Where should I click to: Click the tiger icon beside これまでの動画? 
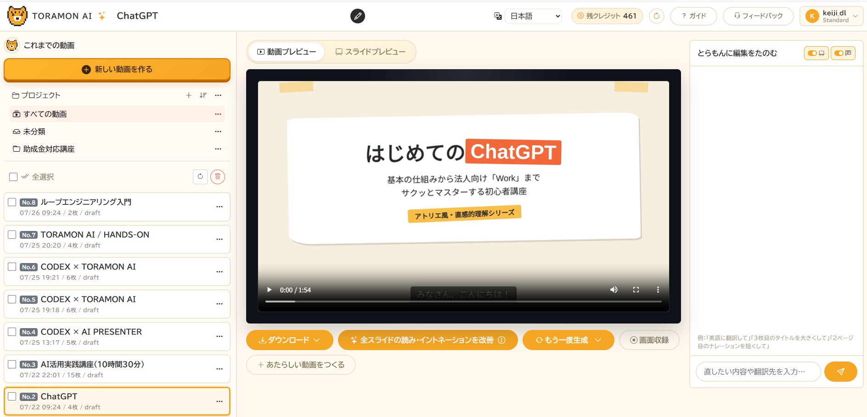[12, 45]
